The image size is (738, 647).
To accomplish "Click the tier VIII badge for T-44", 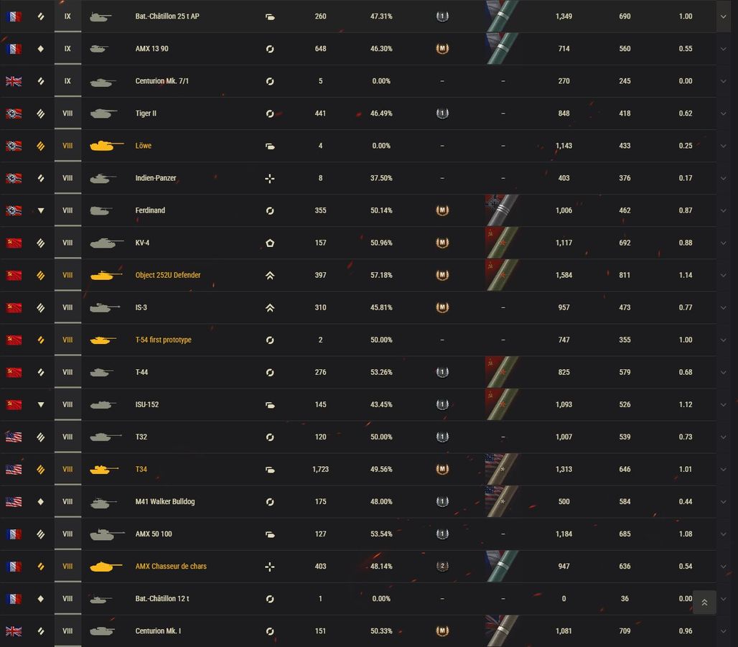I will 67,372.
